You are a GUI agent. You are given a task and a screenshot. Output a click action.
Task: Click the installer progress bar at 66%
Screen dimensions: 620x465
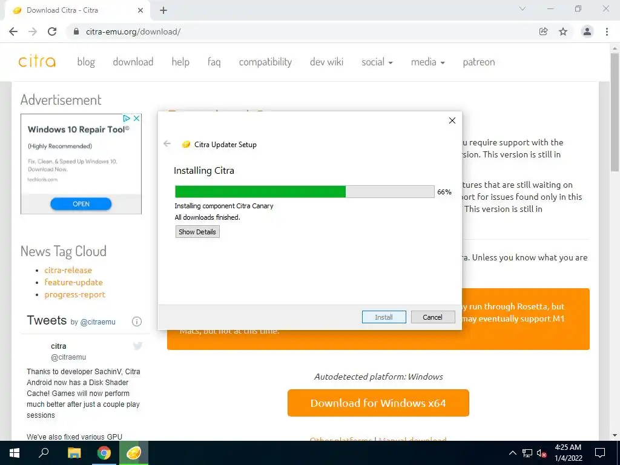tap(305, 192)
